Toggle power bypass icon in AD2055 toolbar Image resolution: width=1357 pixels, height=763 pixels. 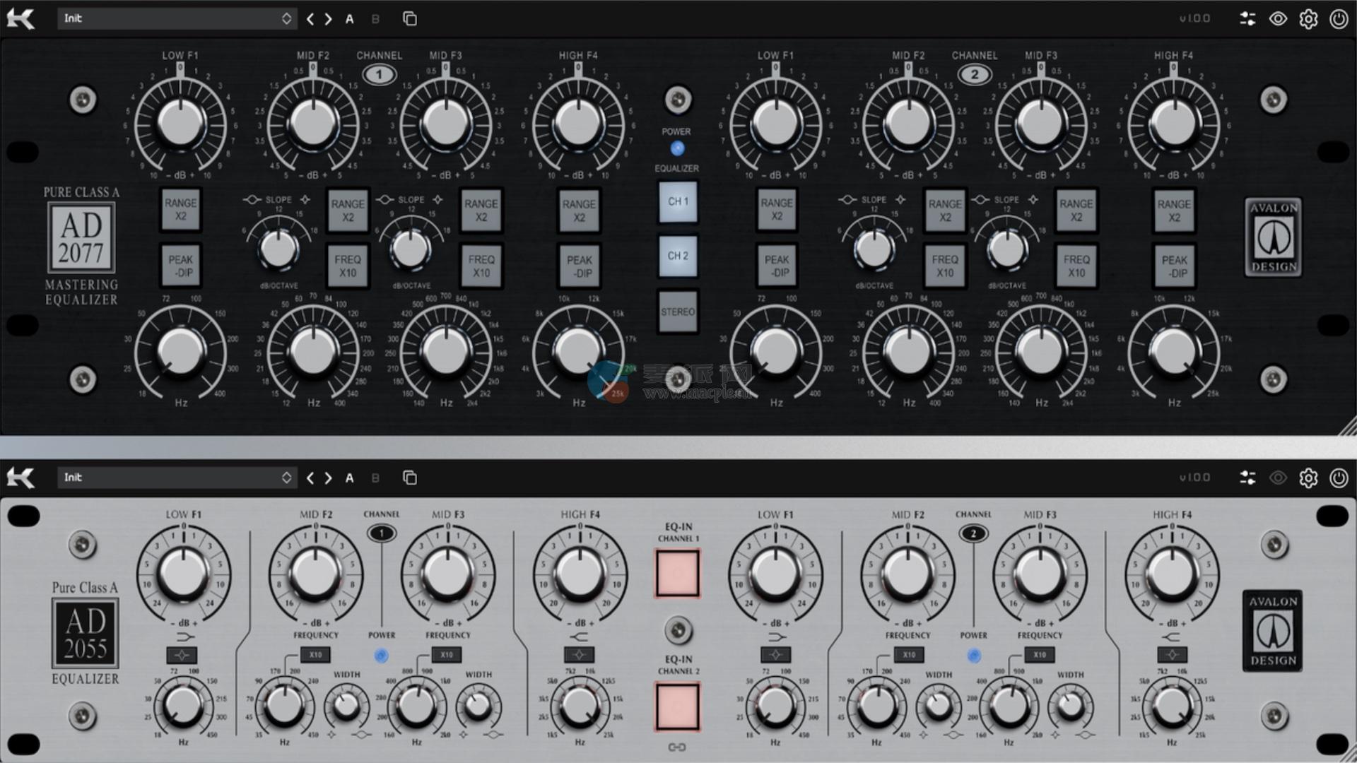click(1339, 478)
